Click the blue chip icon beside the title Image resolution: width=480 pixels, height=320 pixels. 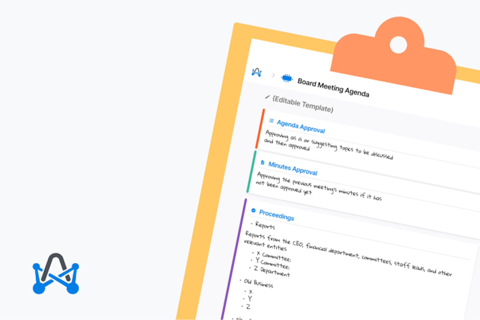coord(287,78)
